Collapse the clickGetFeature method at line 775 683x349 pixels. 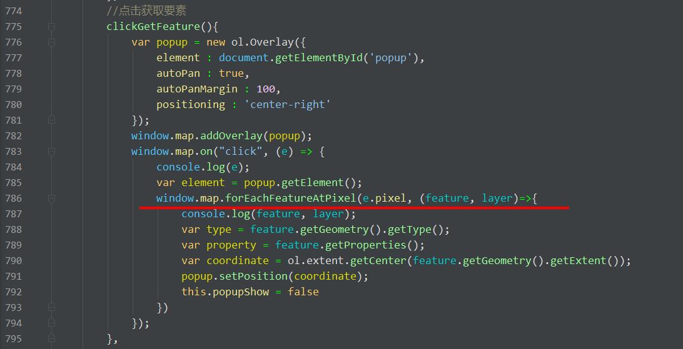(51, 27)
